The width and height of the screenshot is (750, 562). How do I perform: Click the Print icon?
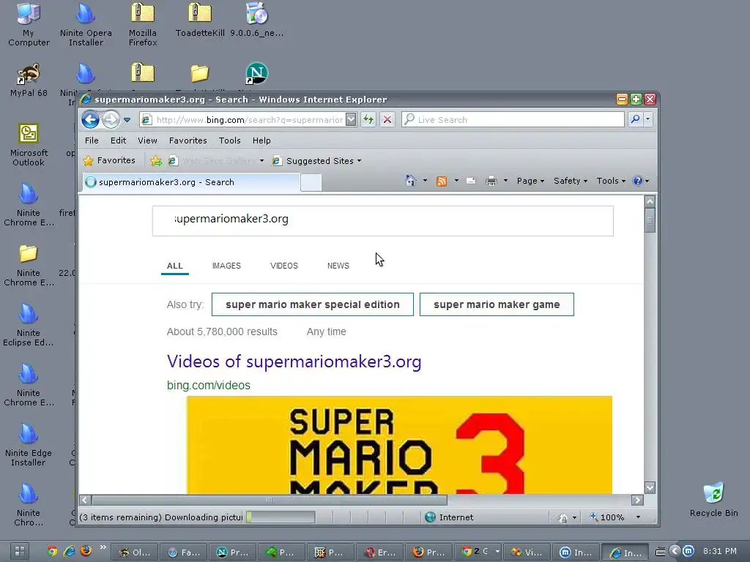click(491, 181)
